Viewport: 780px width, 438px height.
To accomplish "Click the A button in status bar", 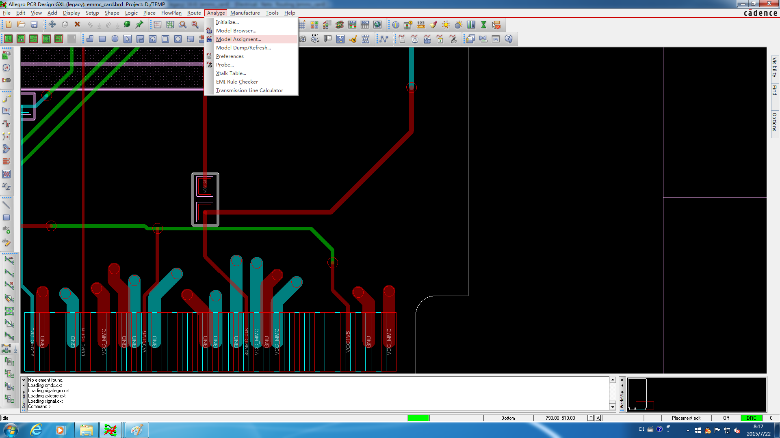I will [598, 418].
